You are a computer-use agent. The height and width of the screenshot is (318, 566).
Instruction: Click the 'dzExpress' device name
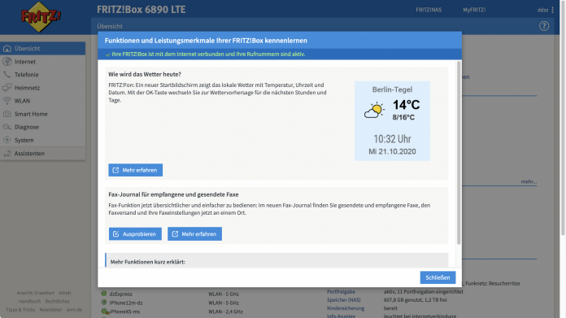[121, 294]
